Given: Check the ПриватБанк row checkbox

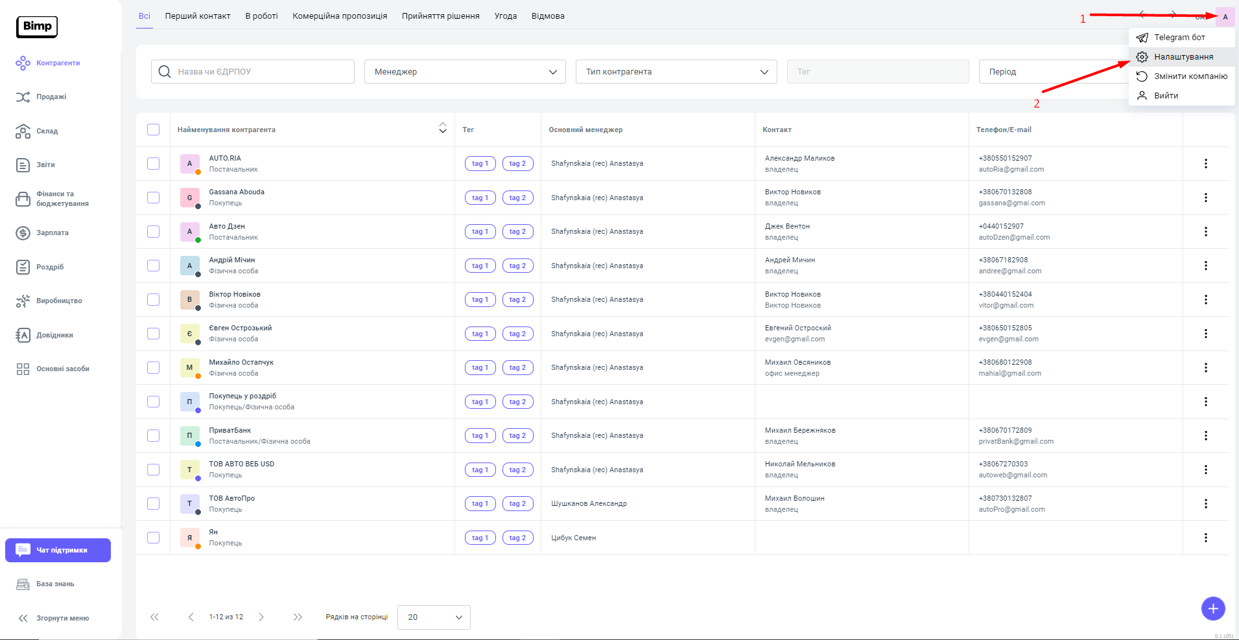Looking at the screenshot, I should click(x=153, y=435).
